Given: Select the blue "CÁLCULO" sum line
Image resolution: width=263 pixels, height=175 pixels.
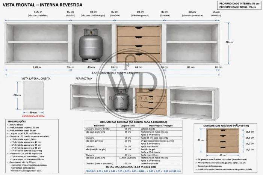Looking at the screenshot, I should coord(133,171).
